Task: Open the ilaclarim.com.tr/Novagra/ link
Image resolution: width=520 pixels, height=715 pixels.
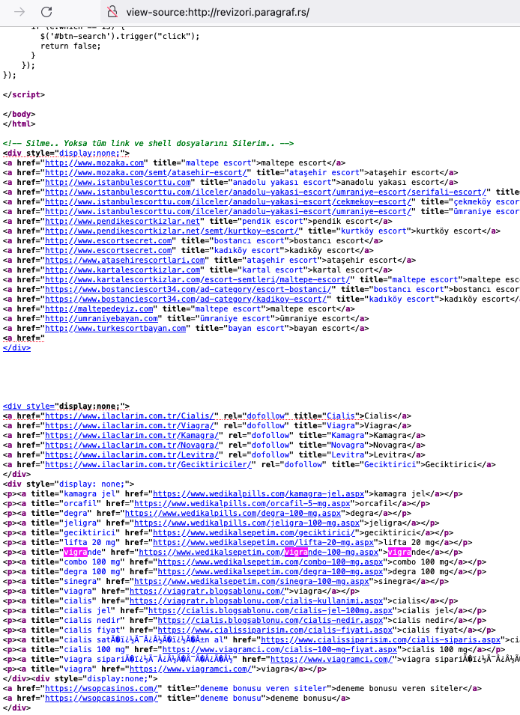Action: 132,445
